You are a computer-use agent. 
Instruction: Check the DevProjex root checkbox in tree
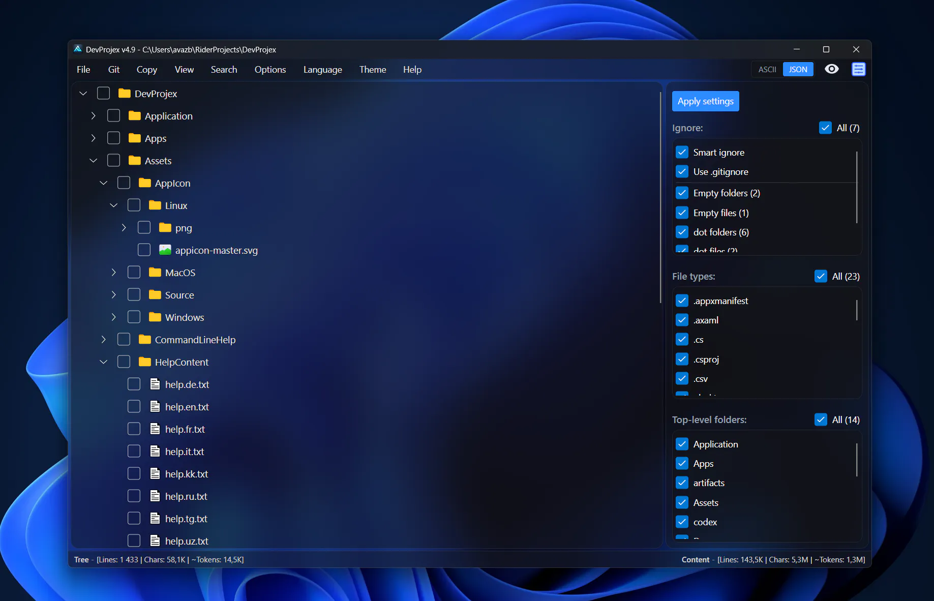click(x=103, y=93)
